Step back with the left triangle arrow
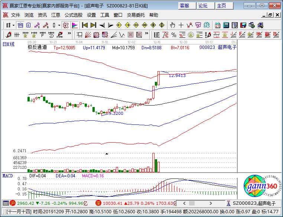This screenshot has width=283, height=217. 102,25
